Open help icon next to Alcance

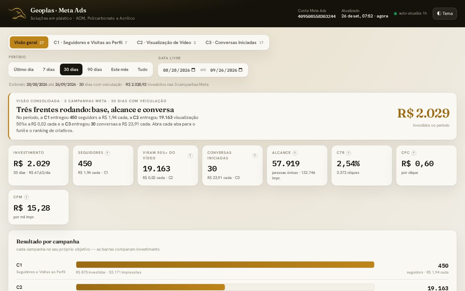[295, 153]
